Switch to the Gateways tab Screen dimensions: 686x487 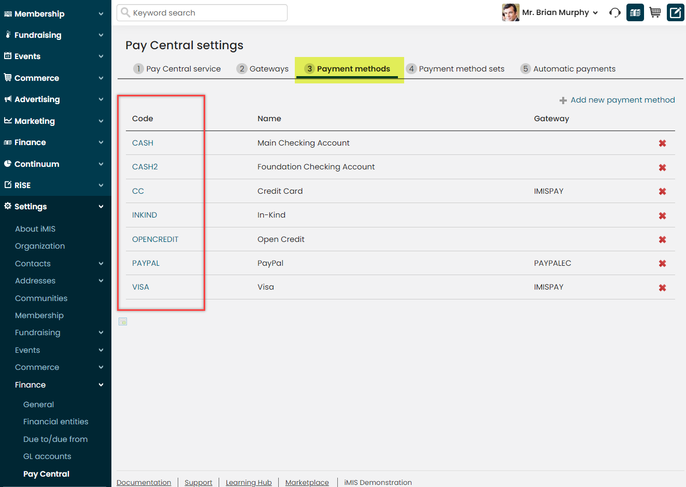click(268, 68)
